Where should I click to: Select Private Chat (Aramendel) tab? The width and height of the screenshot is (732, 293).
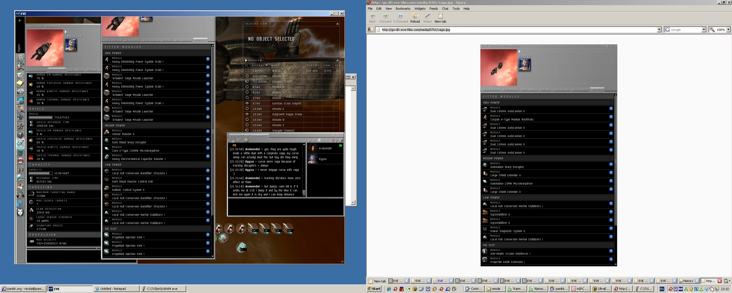point(249,136)
